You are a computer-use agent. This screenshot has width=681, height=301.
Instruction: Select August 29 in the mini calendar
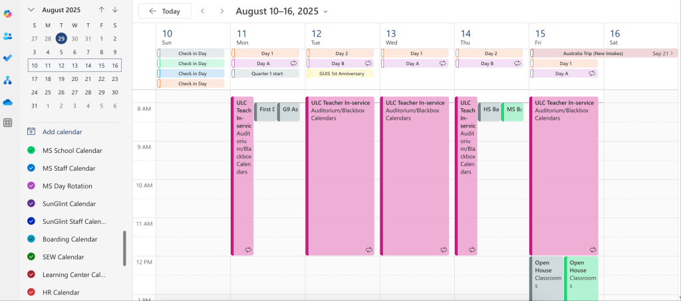(61, 39)
